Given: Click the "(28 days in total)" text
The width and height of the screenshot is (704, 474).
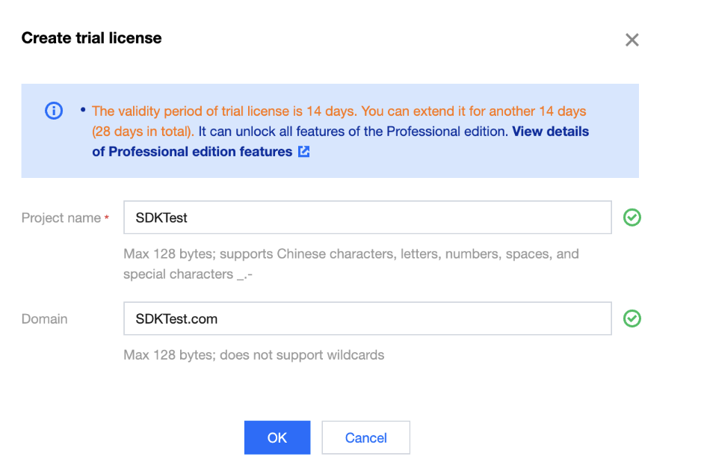Looking at the screenshot, I should [x=143, y=132].
